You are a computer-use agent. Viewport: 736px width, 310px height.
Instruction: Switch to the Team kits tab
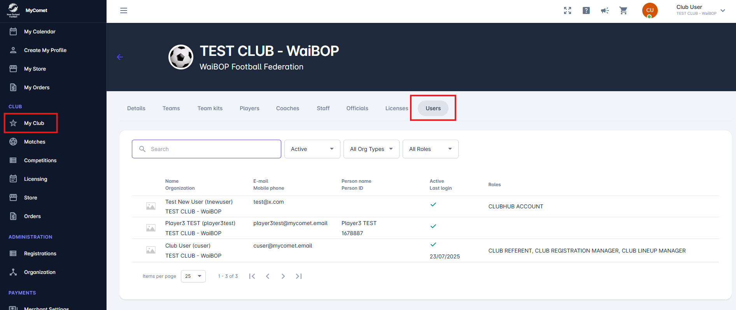click(x=210, y=108)
